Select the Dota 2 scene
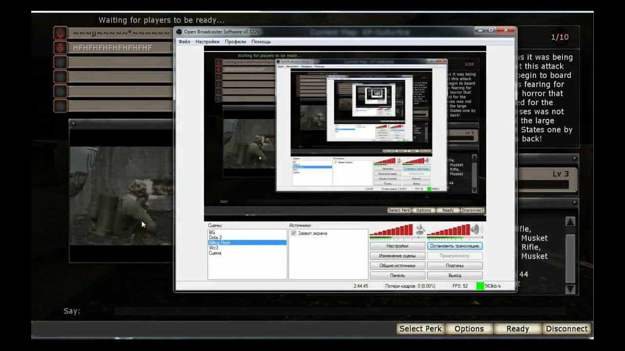The width and height of the screenshot is (625, 351). [247, 237]
